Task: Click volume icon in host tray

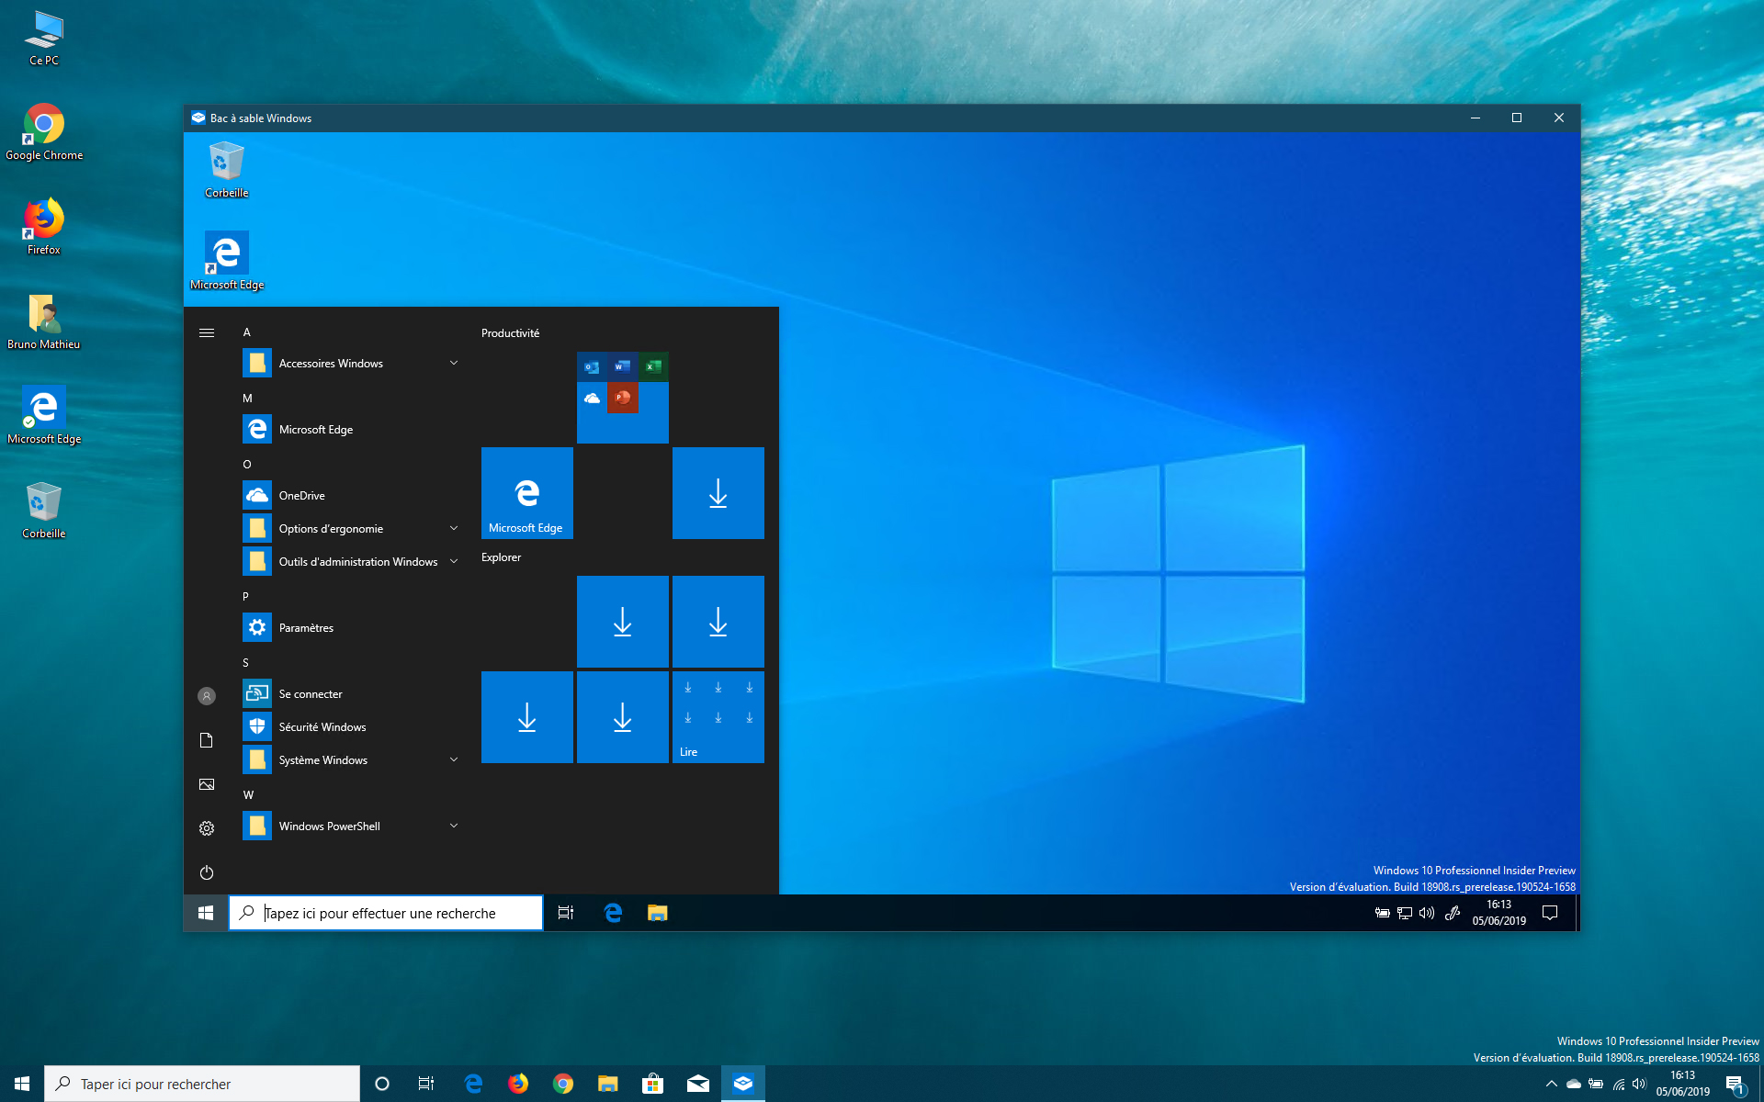Action: point(1639,1084)
